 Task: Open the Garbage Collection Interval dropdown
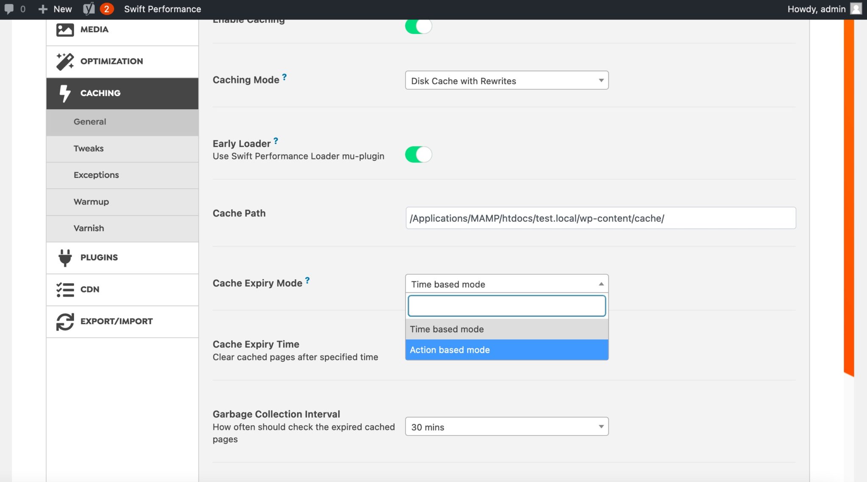[x=507, y=427]
